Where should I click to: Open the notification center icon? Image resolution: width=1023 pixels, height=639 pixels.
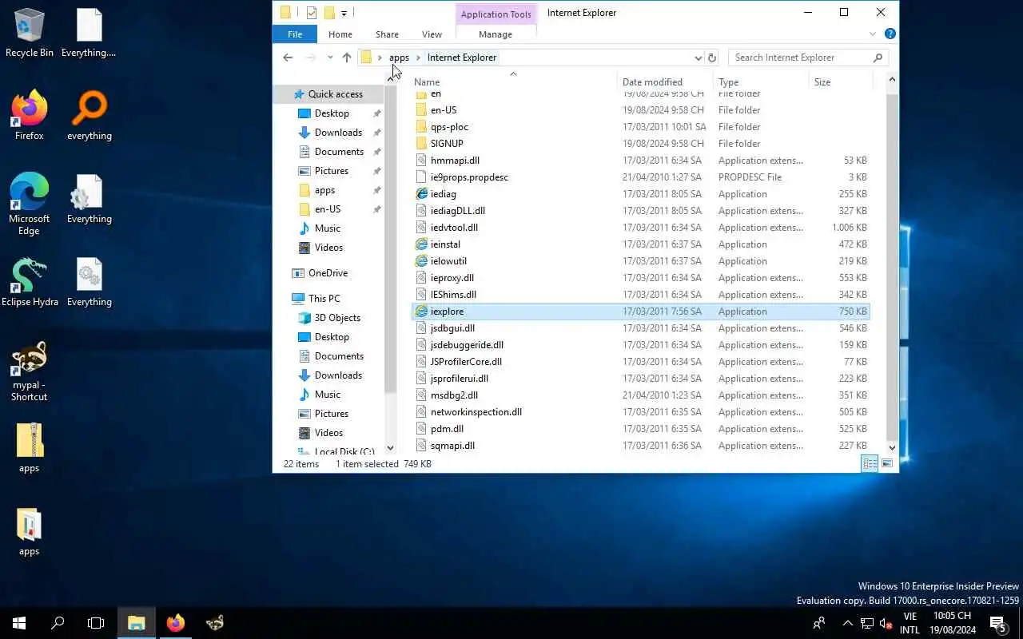coord(998,623)
